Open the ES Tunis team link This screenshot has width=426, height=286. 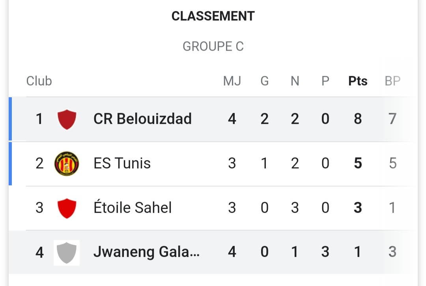click(x=122, y=163)
